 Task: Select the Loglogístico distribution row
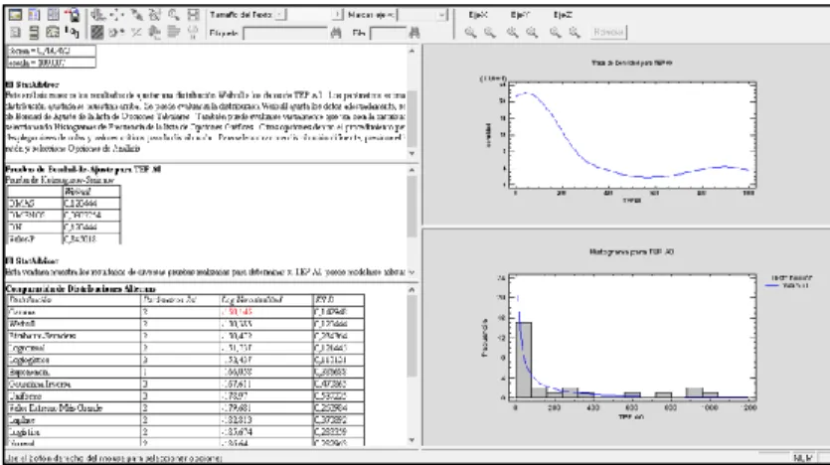pyautogui.click(x=186, y=361)
